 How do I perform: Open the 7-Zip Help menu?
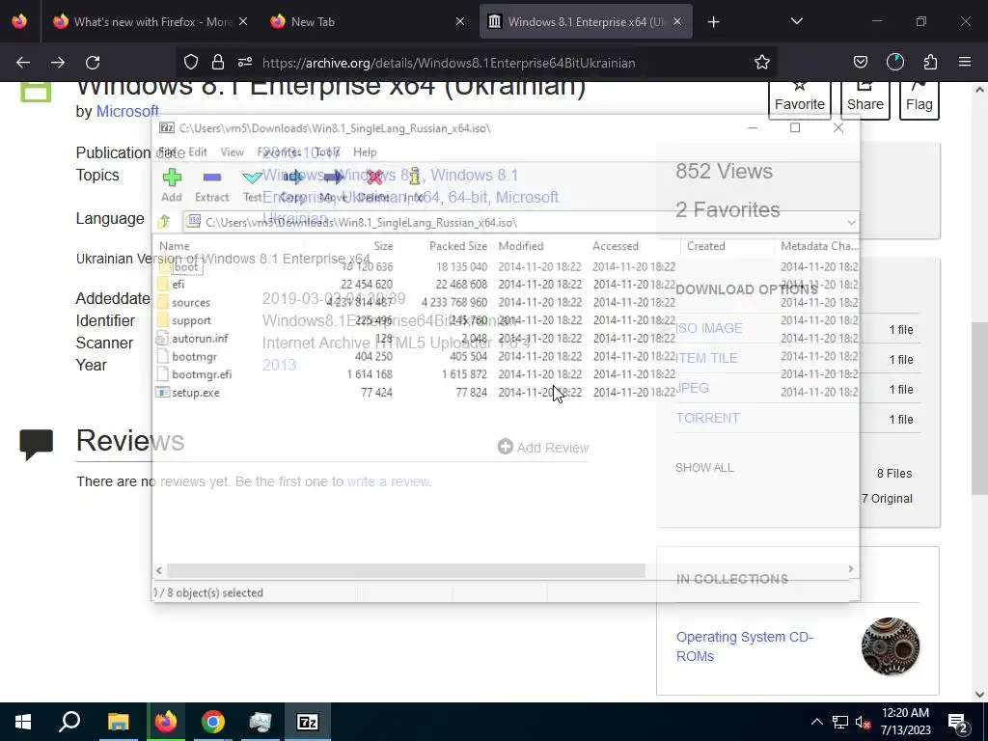[x=365, y=151]
